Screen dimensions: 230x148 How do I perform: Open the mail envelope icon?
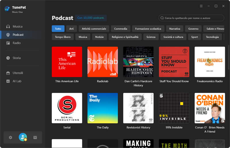pyautogui.click(x=35, y=138)
